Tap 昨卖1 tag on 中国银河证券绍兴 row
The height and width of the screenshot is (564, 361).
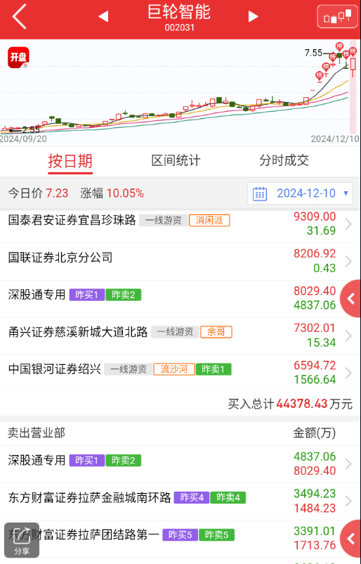[214, 369]
